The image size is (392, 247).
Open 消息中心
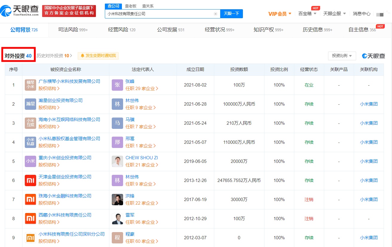click(x=362, y=14)
